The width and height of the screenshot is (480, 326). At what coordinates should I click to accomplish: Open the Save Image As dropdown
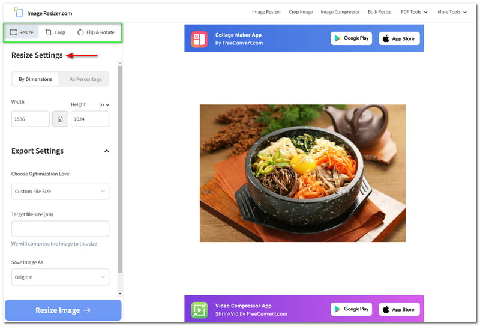tap(60, 277)
